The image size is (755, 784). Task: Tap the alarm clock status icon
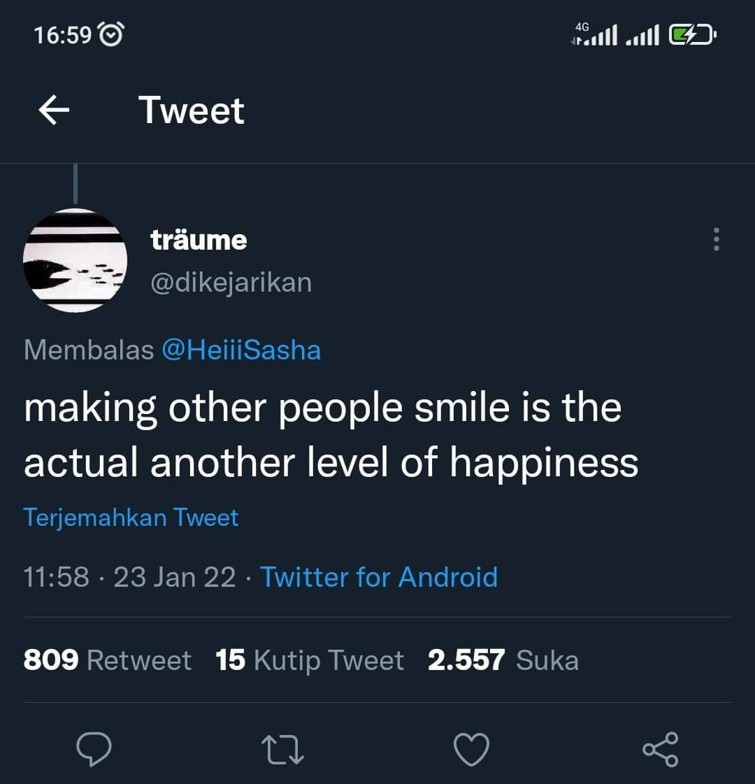coord(111,34)
